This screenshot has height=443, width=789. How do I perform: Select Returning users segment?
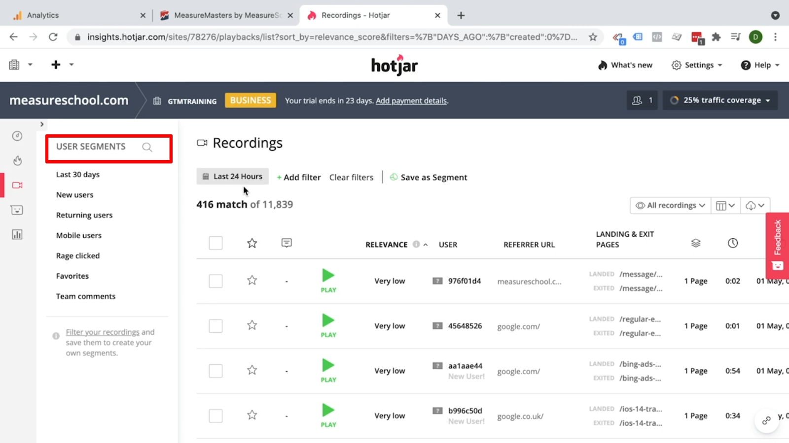84,215
